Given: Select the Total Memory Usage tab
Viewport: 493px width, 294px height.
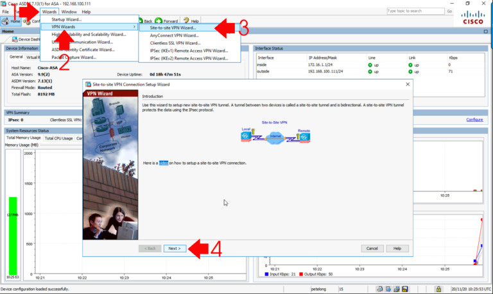Looking at the screenshot, I should [x=24, y=138].
